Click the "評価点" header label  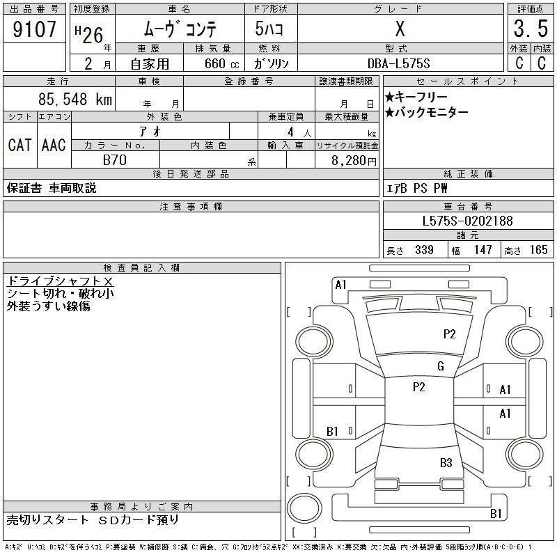(531, 9)
